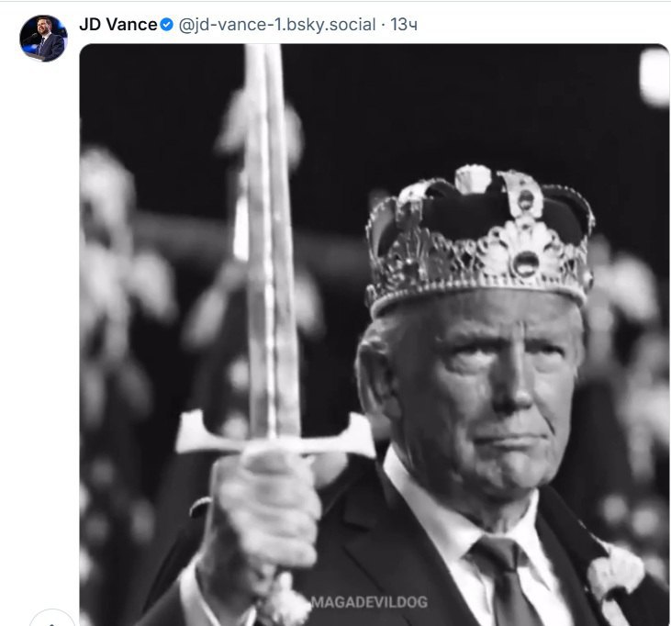Click the MAGADEVILDOG watermark on the image
Image resolution: width=671 pixels, height=626 pixels.
click(x=367, y=602)
